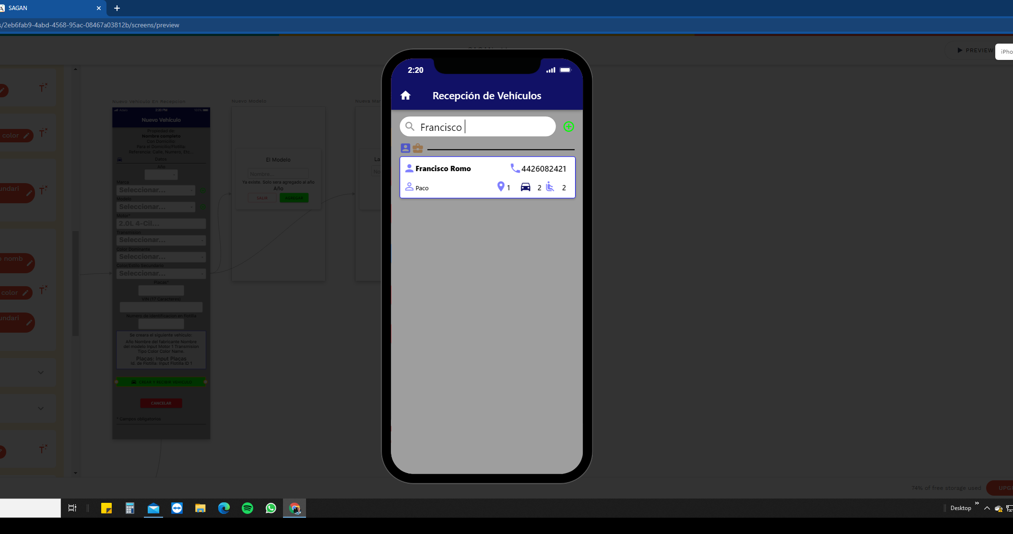This screenshot has width=1013, height=534.
Task: Toggle the person contact filter icon
Action: click(x=405, y=148)
